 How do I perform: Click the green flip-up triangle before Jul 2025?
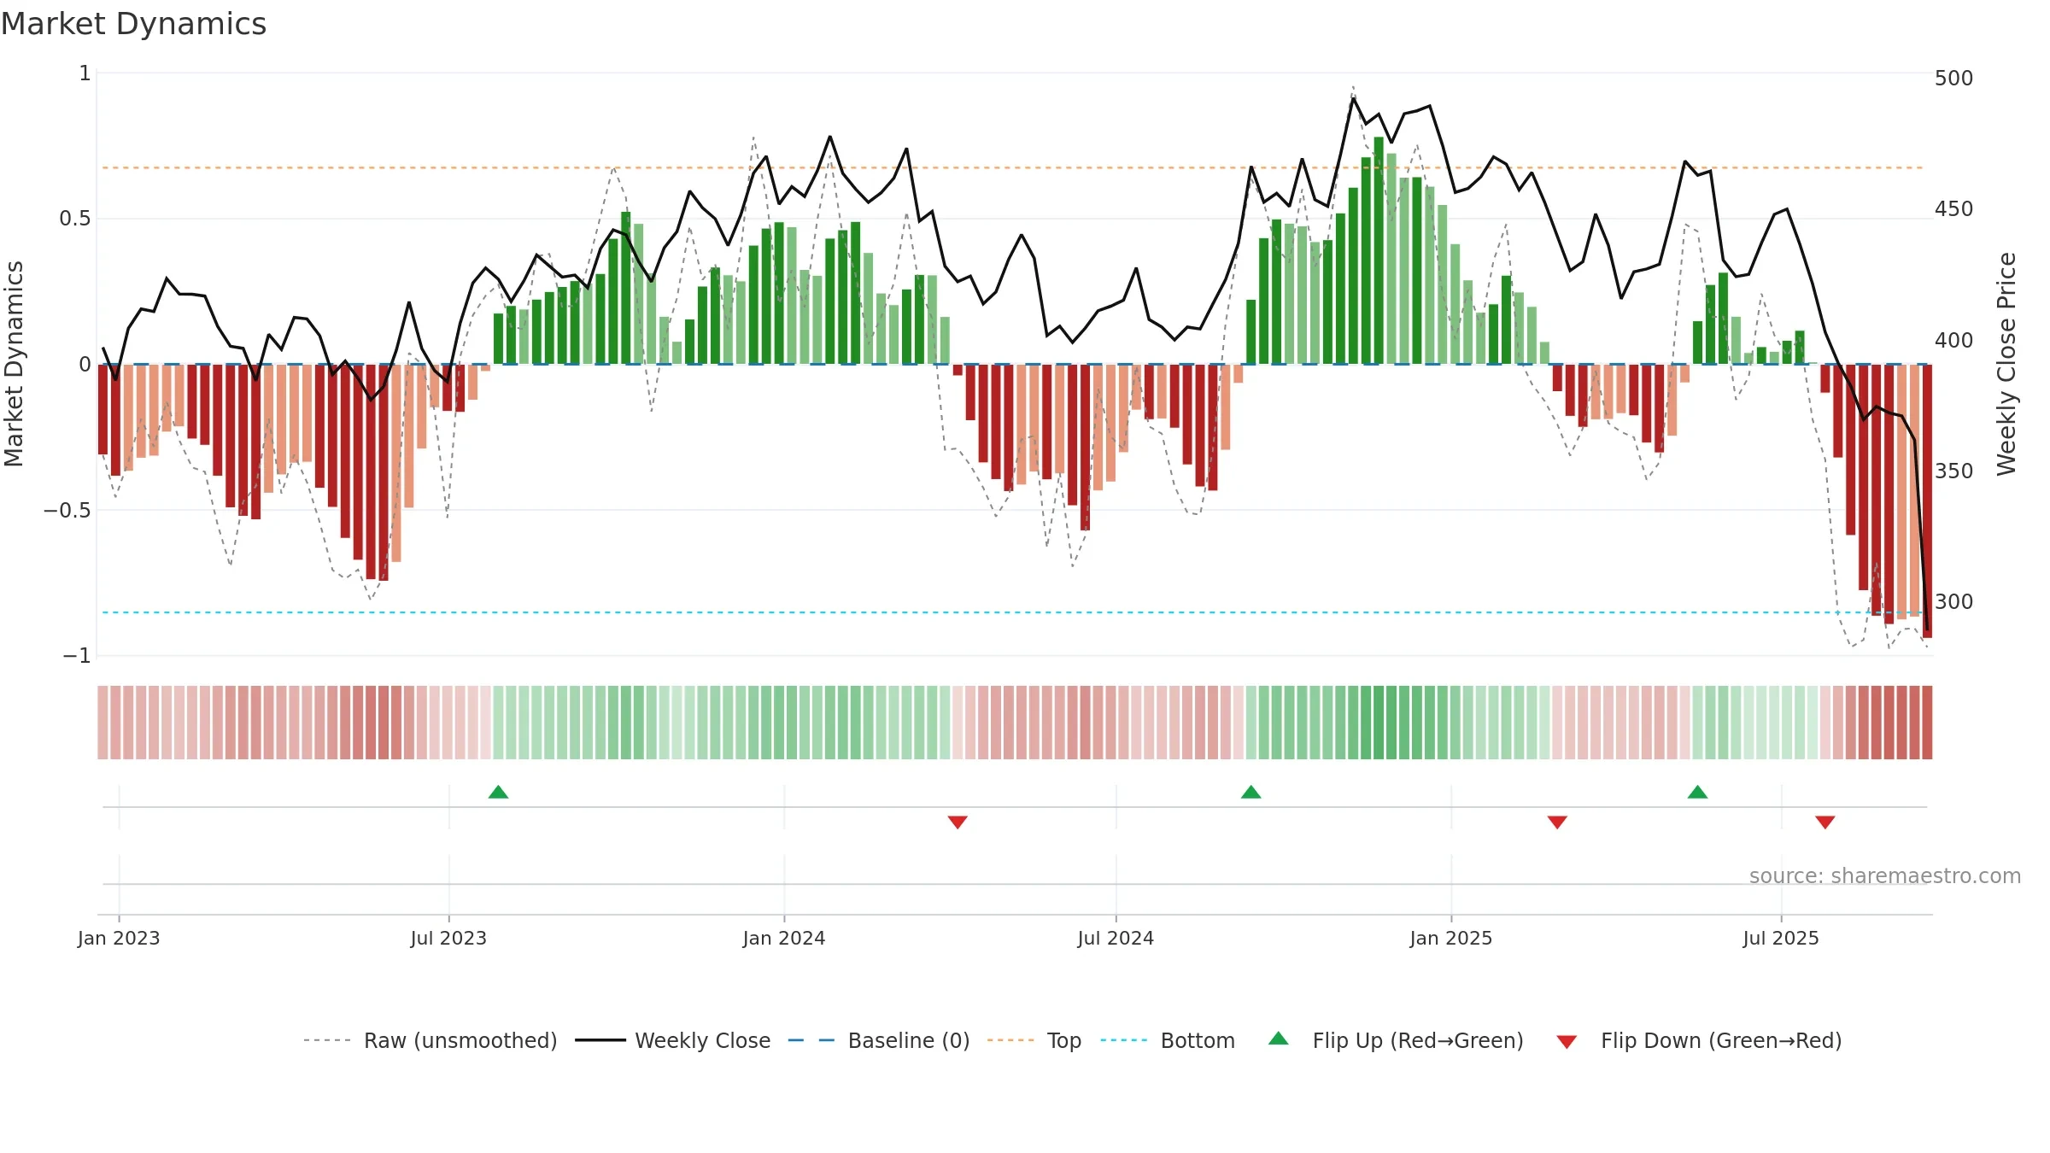[x=1697, y=792]
